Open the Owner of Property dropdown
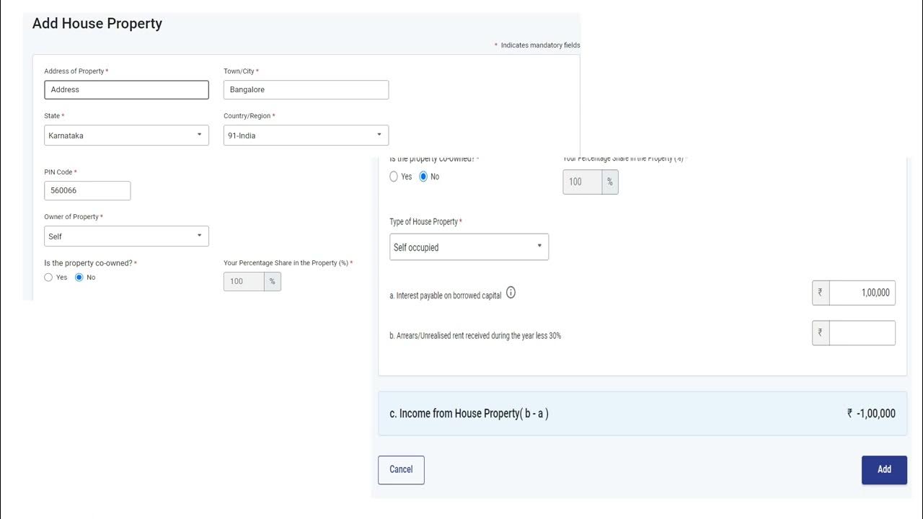This screenshot has height=519, width=923. [x=126, y=236]
